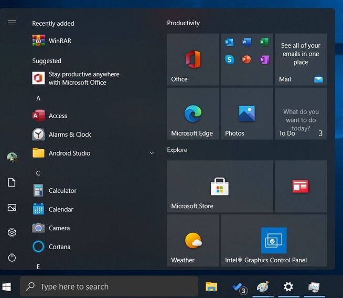Click the letter E section header
The width and height of the screenshot is (343, 298).
click(x=38, y=266)
